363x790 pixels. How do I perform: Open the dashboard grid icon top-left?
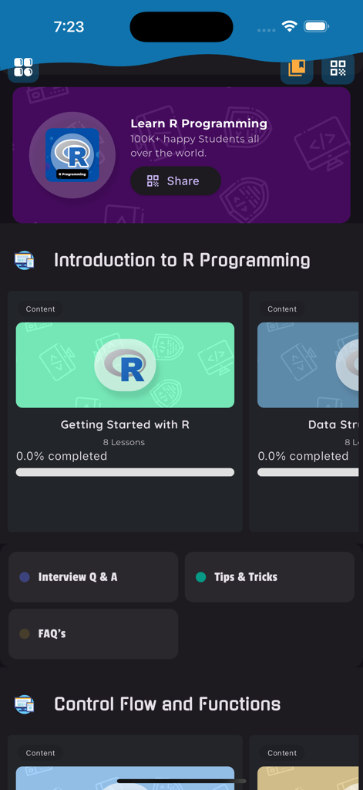coord(23,68)
